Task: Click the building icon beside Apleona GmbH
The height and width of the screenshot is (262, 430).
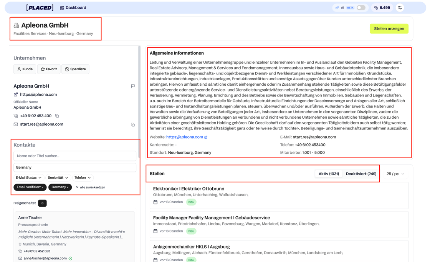Action: 17,25
